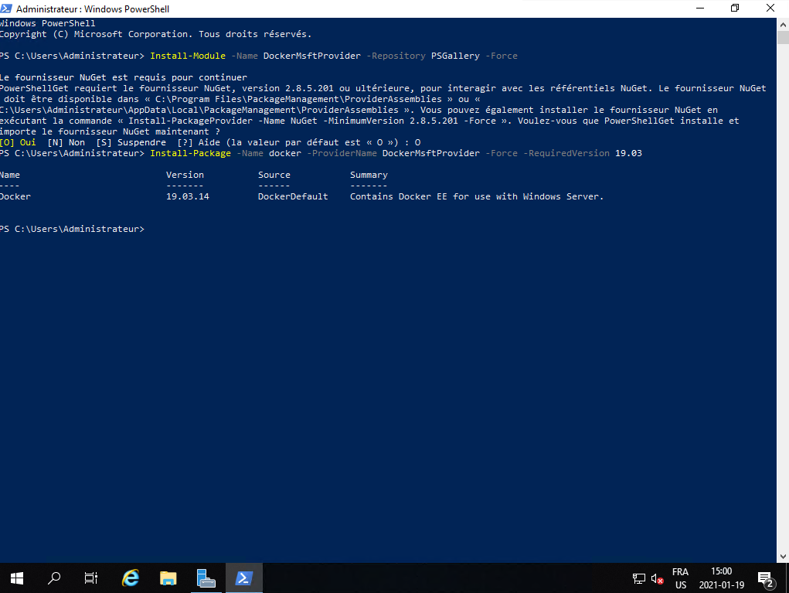Open Server Manager from taskbar
789x593 pixels.
click(x=206, y=578)
